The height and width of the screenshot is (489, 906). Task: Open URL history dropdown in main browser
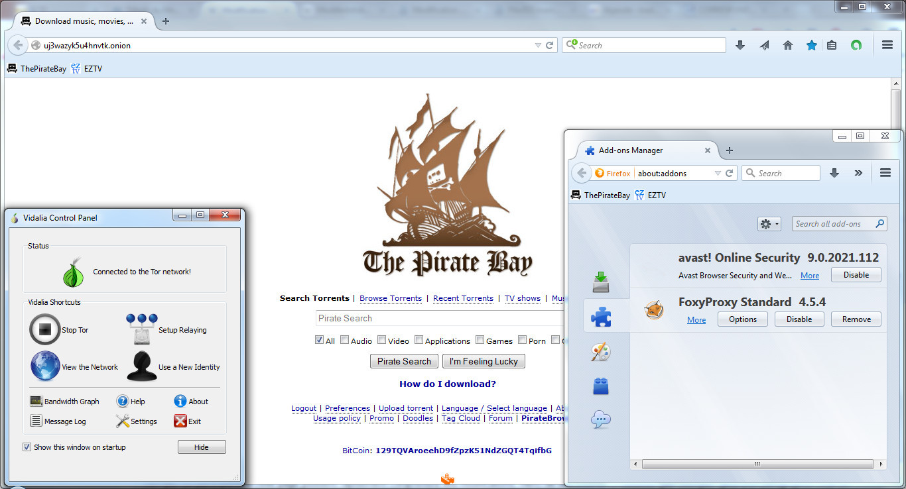[538, 45]
